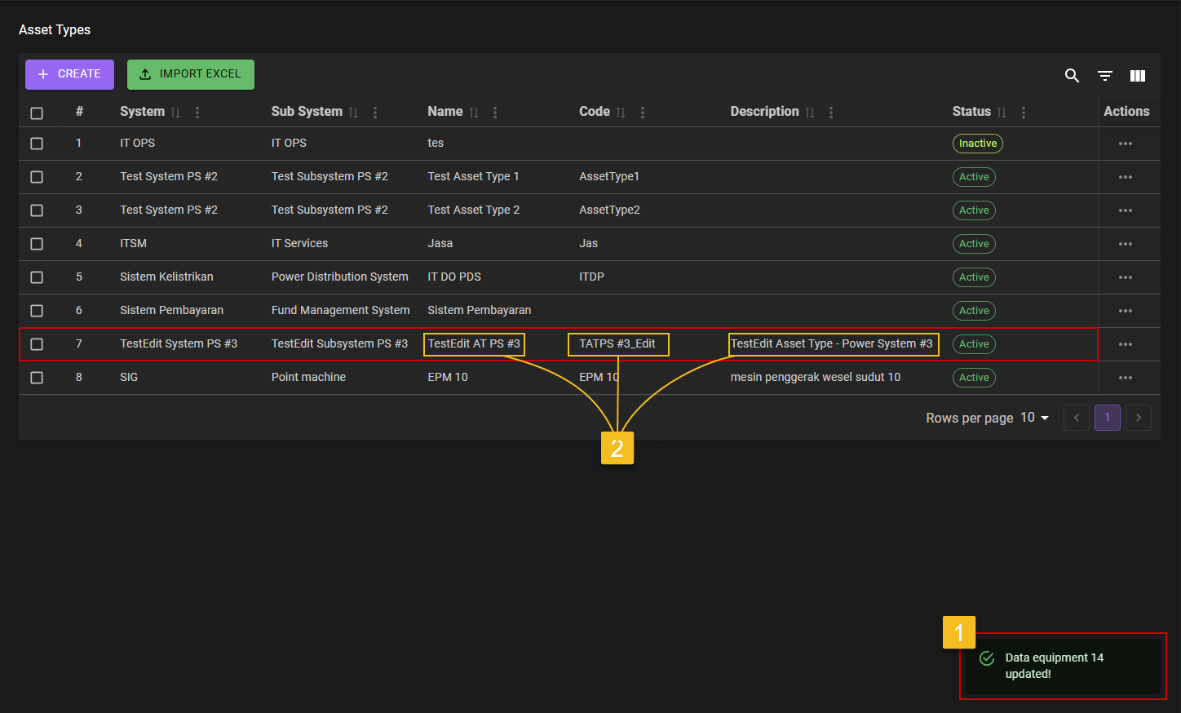Screen dimensions: 1181x713
Task: Open Sub System column options menu
Action: pyautogui.click(x=375, y=113)
